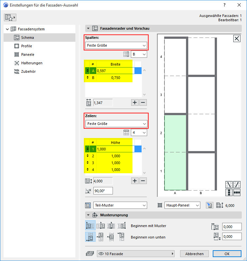Select the backslash diagonal pattern icon
Image resolution: width=247 pixels, height=261 pixels.
[x=229, y=185]
